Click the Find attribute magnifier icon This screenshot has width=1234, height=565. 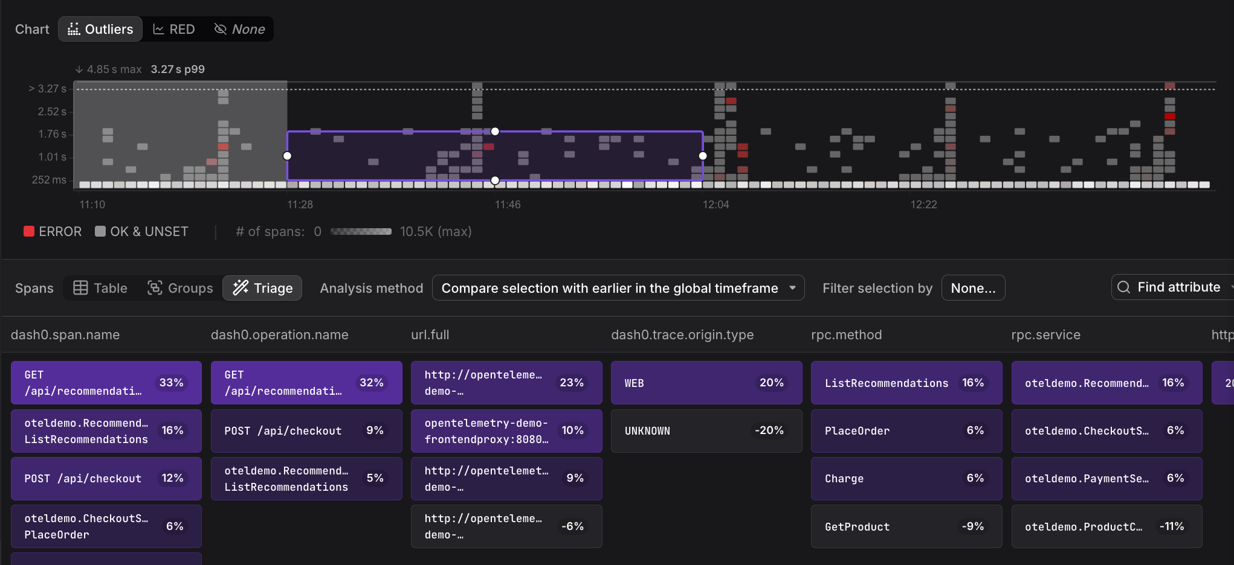(1123, 287)
